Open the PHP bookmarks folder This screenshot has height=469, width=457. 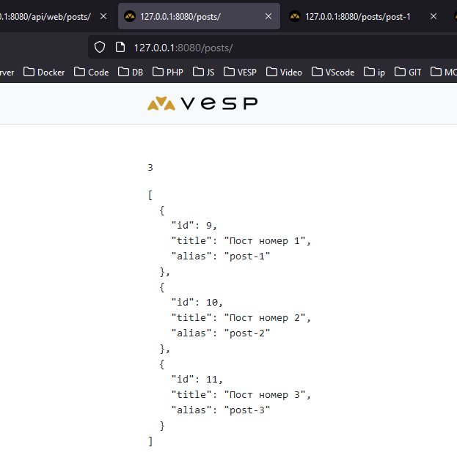168,72
